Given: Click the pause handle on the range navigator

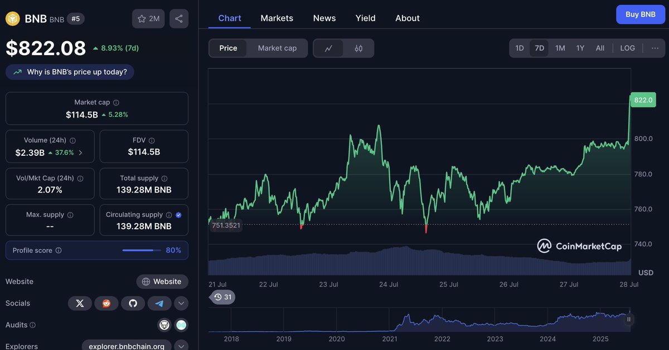Looking at the screenshot, I should coord(629,319).
